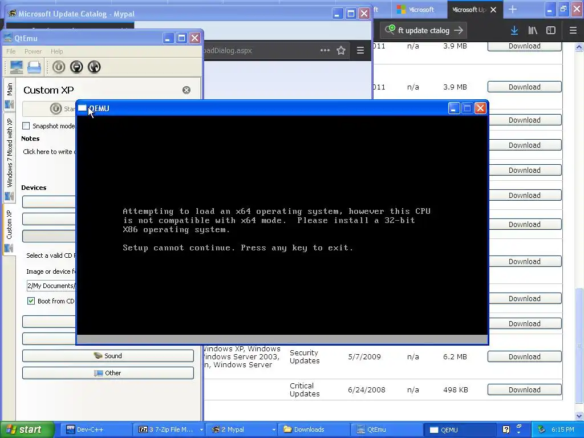
Task: Expand the Other device section
Action: click(x=108, y=373)
